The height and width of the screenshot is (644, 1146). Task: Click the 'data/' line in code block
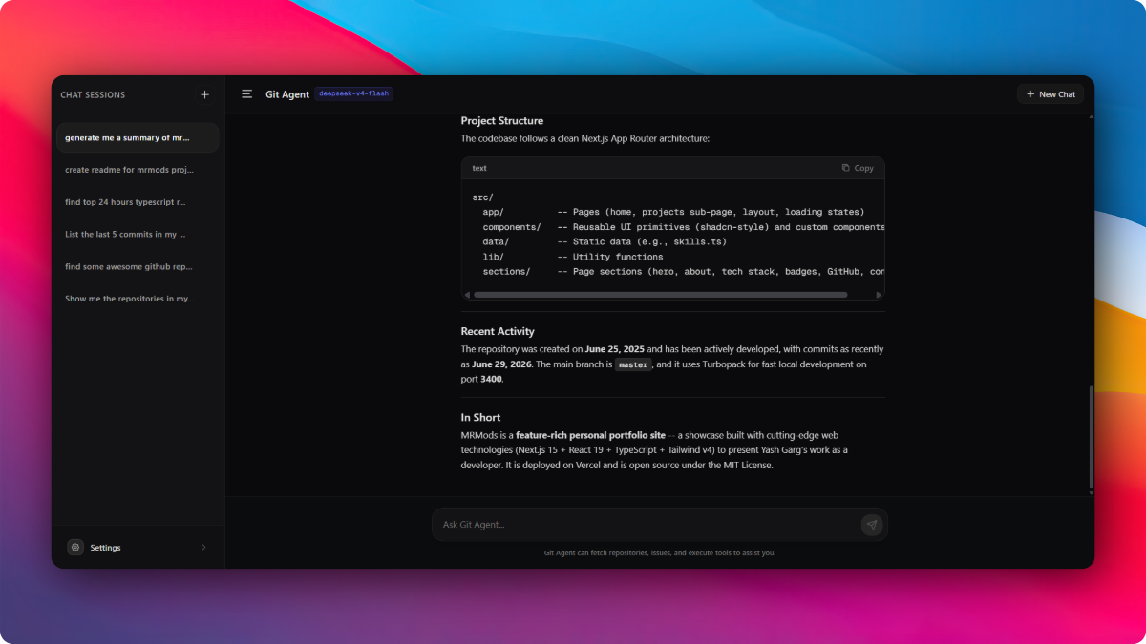[x=605, y=241]
